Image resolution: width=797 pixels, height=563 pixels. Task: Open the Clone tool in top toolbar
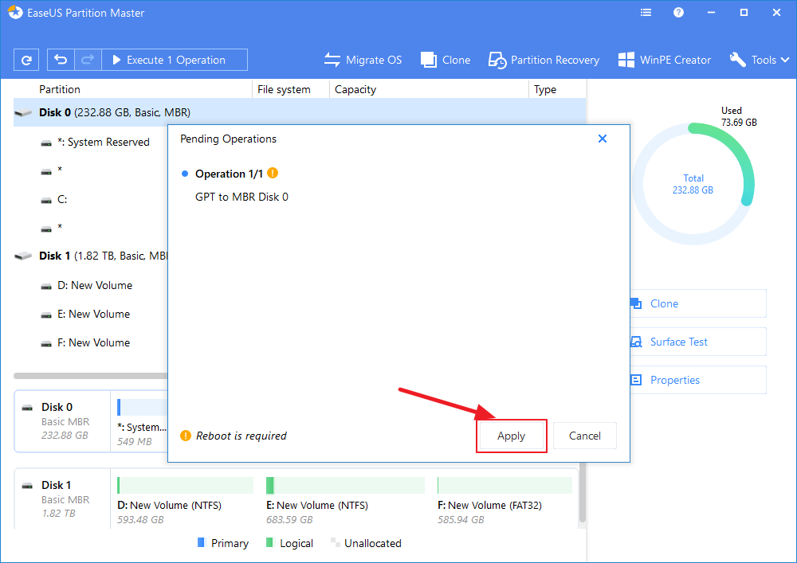446,60
